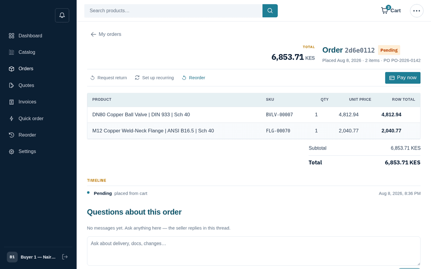The height and width of the screenshot is (269, 431).
Task: Click the Unit Price column header
Action: pos(360,100)
